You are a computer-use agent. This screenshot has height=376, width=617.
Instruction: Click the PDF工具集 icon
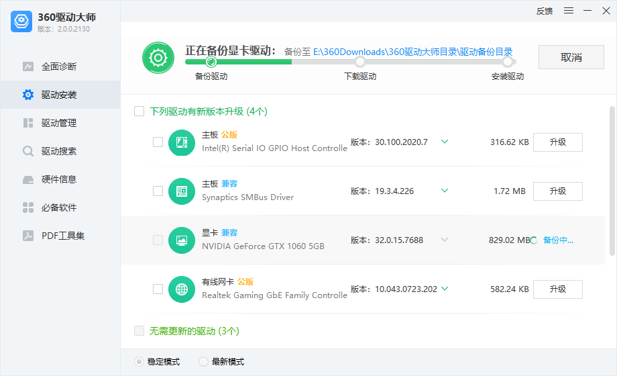tap(28, 236)
